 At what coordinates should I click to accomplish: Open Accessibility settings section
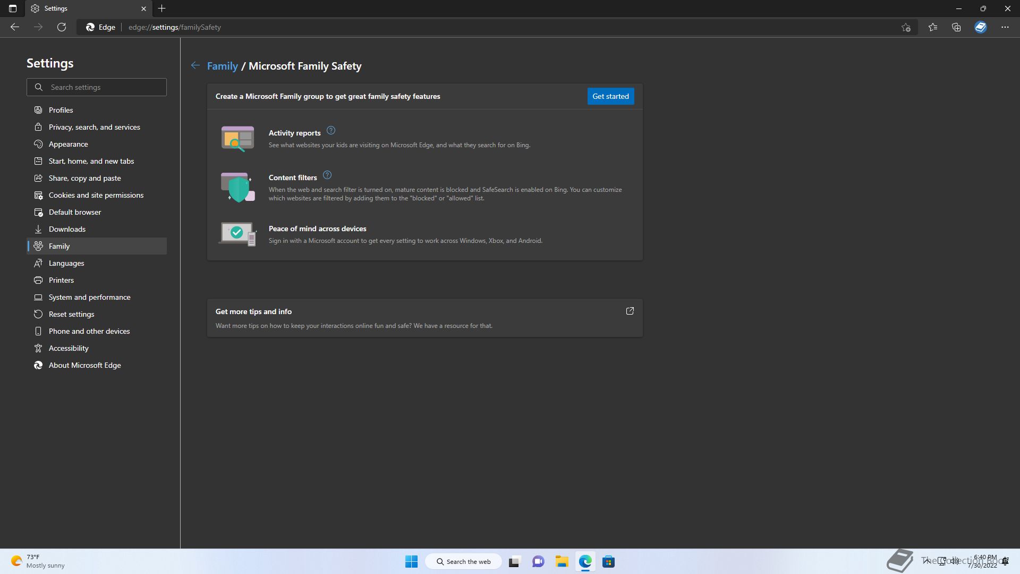[97, 348]
